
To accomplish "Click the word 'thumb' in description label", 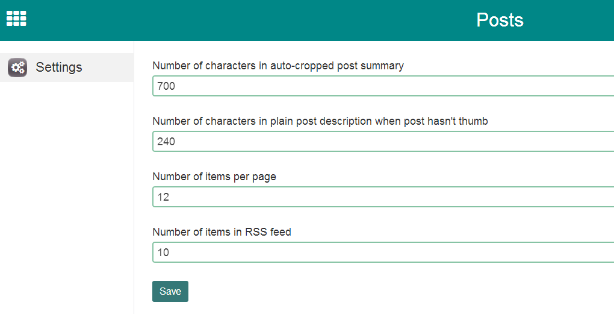I will point(474,121).
